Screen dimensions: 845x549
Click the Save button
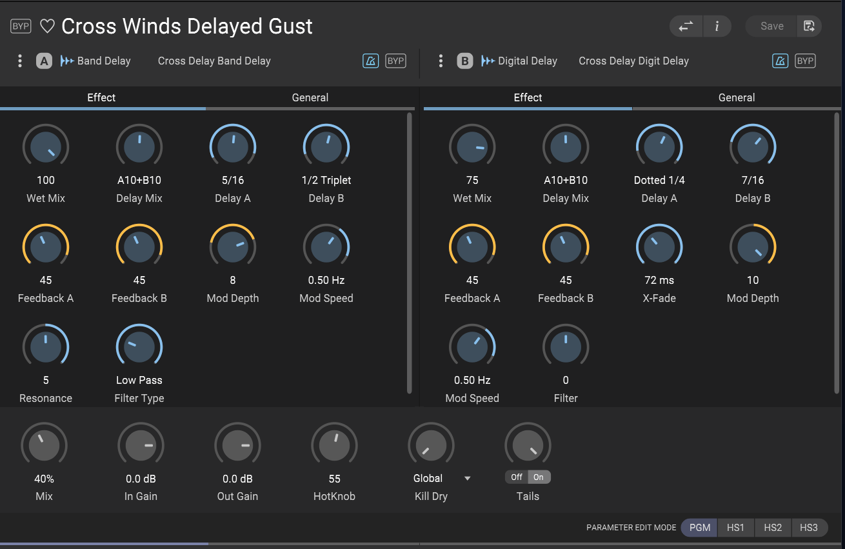[x=772, y=26]
